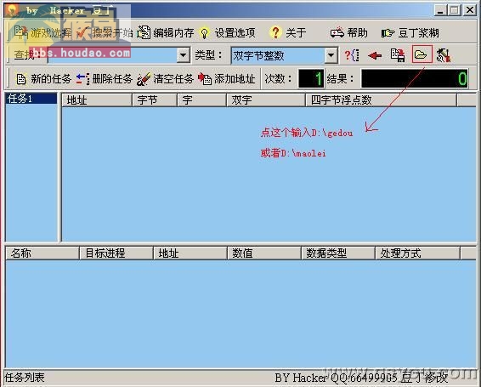Screen dimensions: 481x387
Task: Click into the 查找 search field
Action: pos(112,55)
